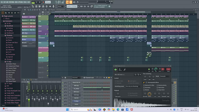
Task: Select the cloud tab icon in the browser
Action: click(15, 13)
